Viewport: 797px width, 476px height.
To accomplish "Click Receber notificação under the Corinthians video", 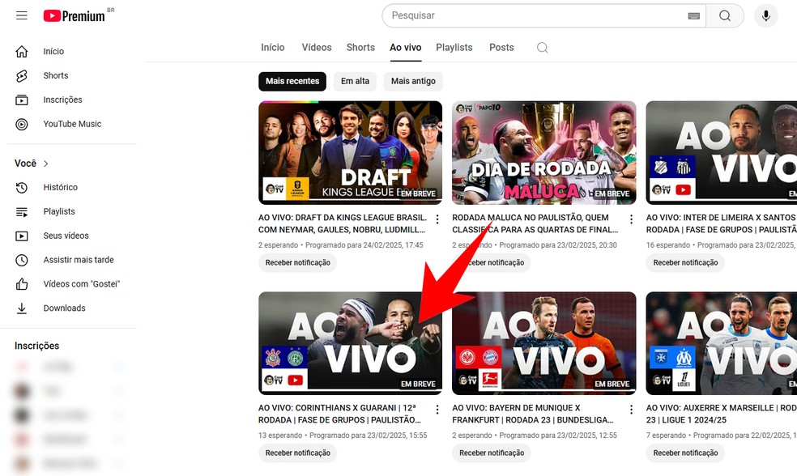I will pos(297,453).
